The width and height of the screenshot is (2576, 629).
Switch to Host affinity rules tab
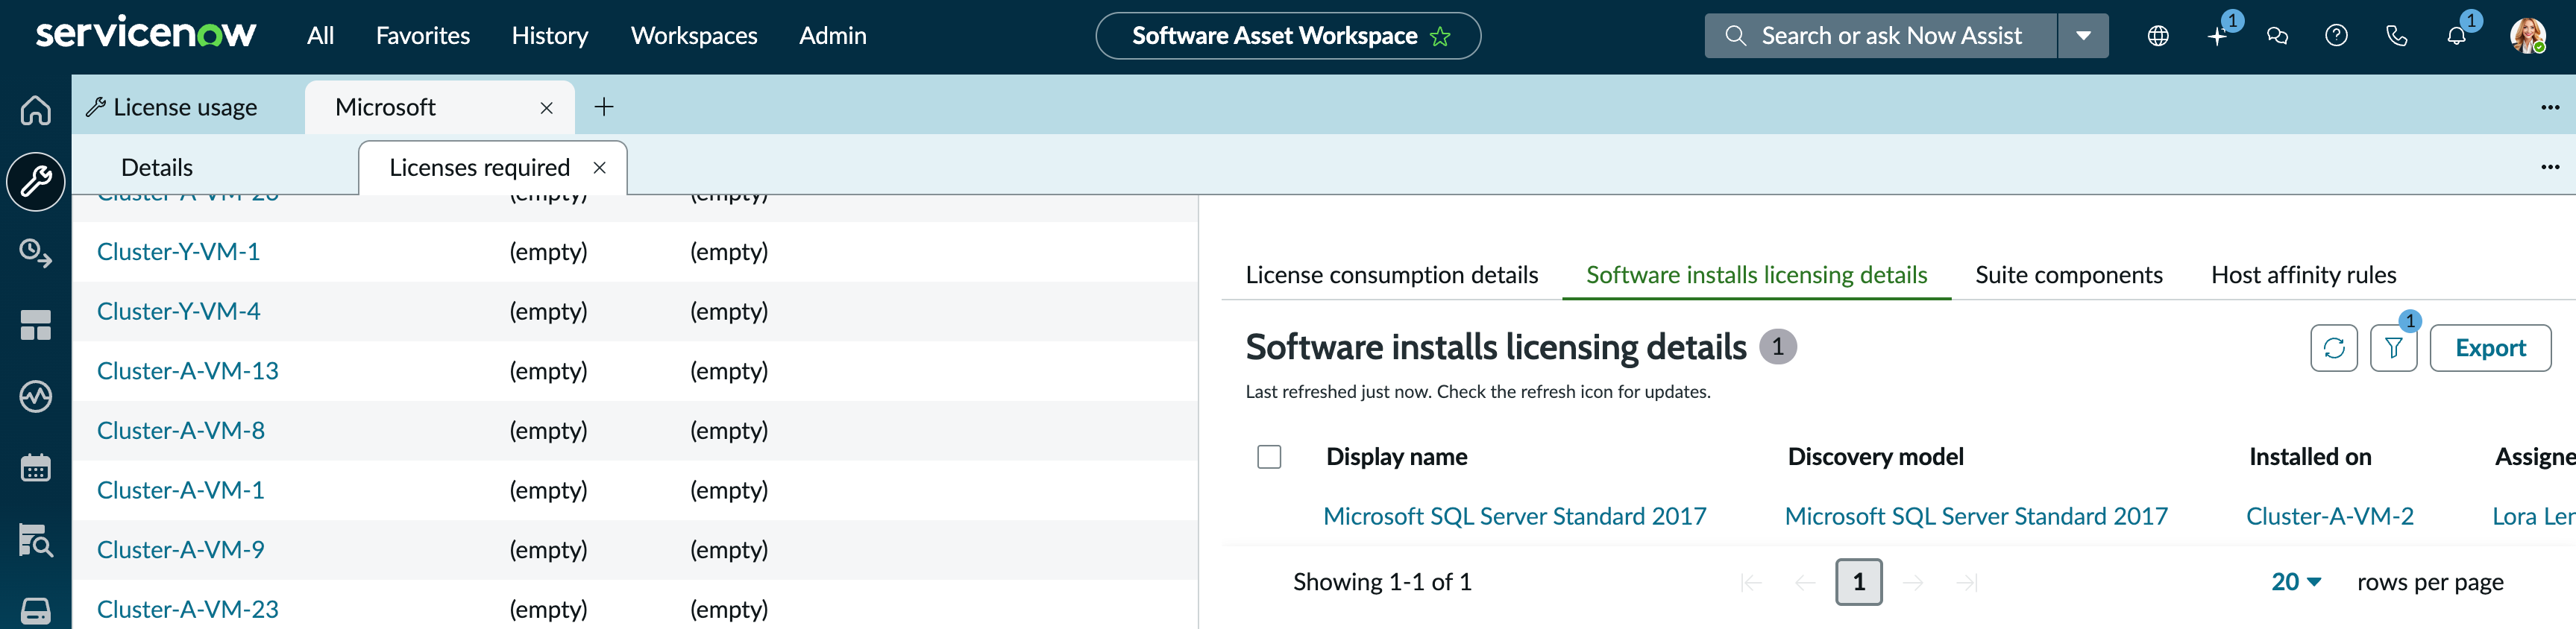(2304, 275)
